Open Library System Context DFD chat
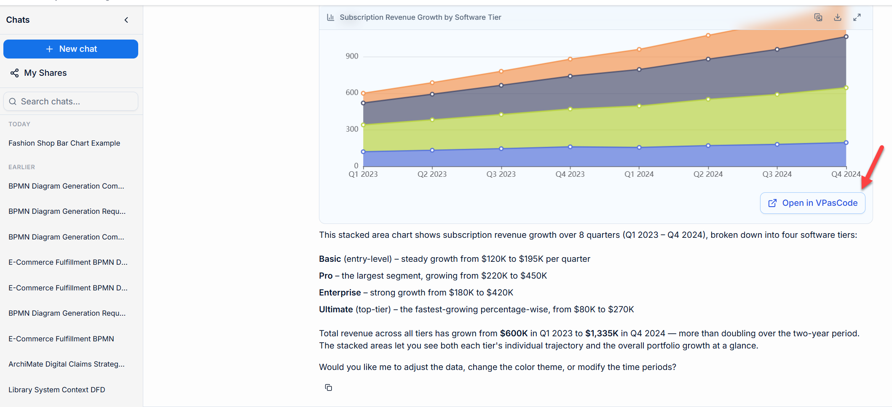Image resolution: width=892 pixels, height=407 pixels. pyautogui.click(x=57, y=390)
